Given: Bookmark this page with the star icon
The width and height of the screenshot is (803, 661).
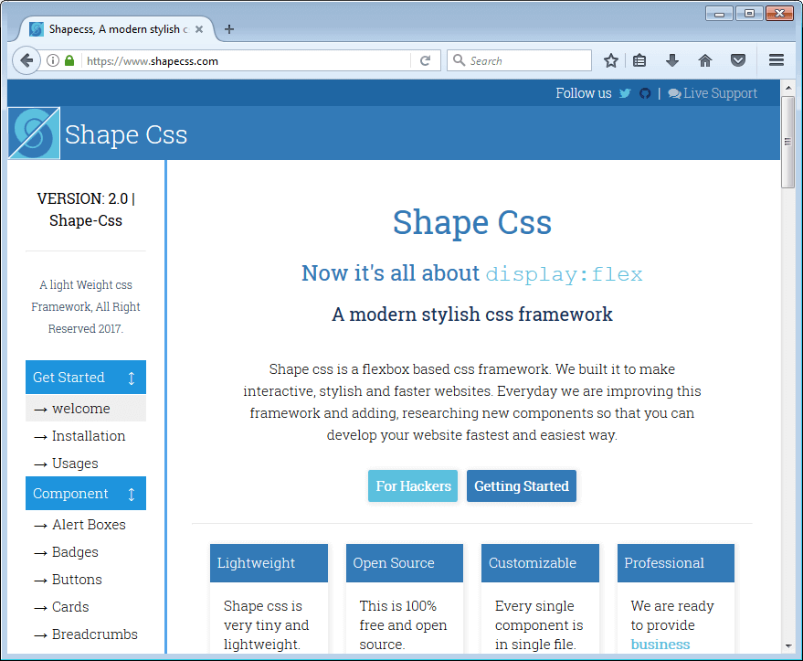Looking at the screenshot, I should pos(611,60).
